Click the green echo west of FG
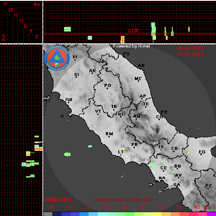 tap(188, 153)
